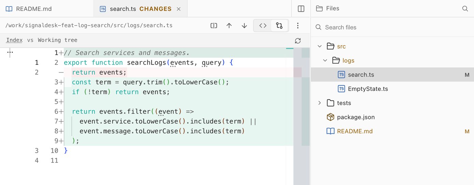Focus the Search files input field

(x=392, y=27)
